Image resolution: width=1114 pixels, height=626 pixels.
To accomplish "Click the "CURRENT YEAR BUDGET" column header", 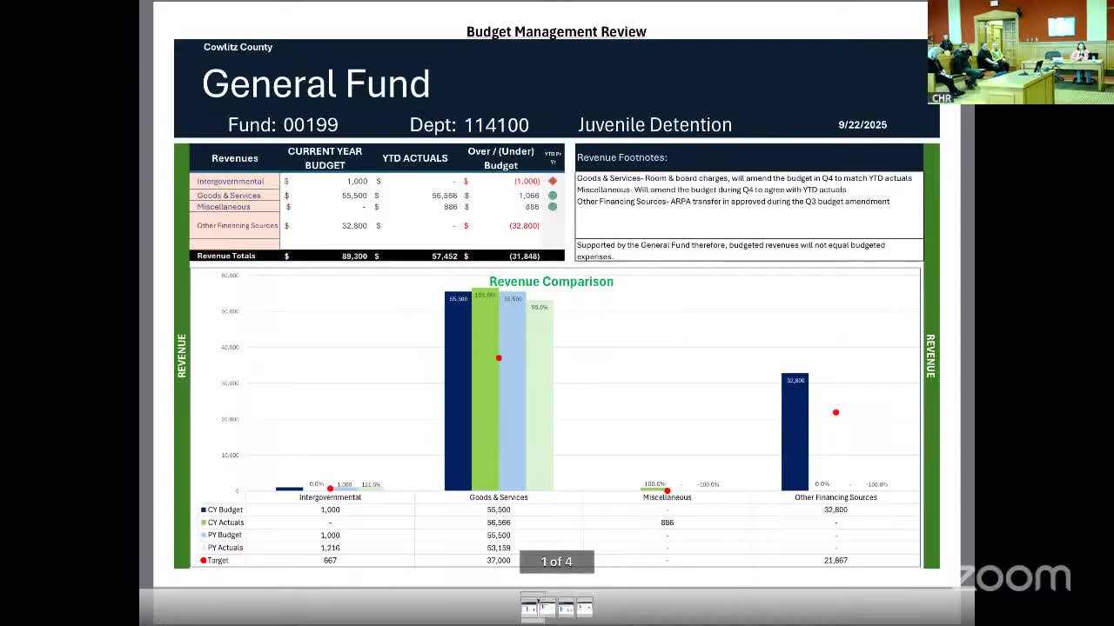I will [x=325, y=158].
